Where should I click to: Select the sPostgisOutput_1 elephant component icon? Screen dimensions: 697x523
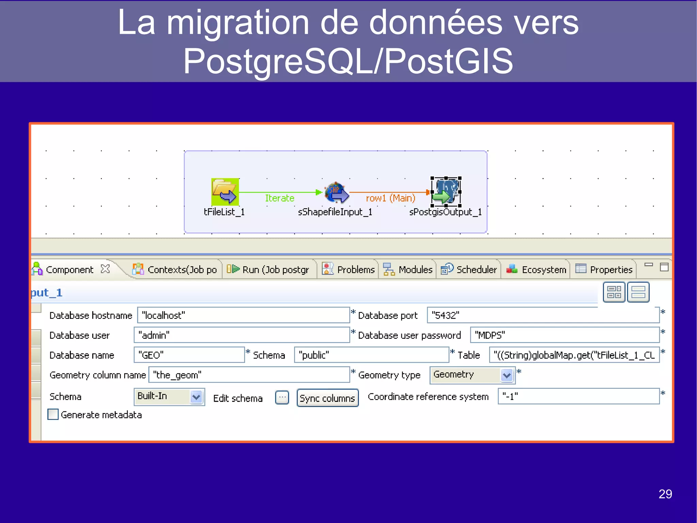tap(446, 192)
